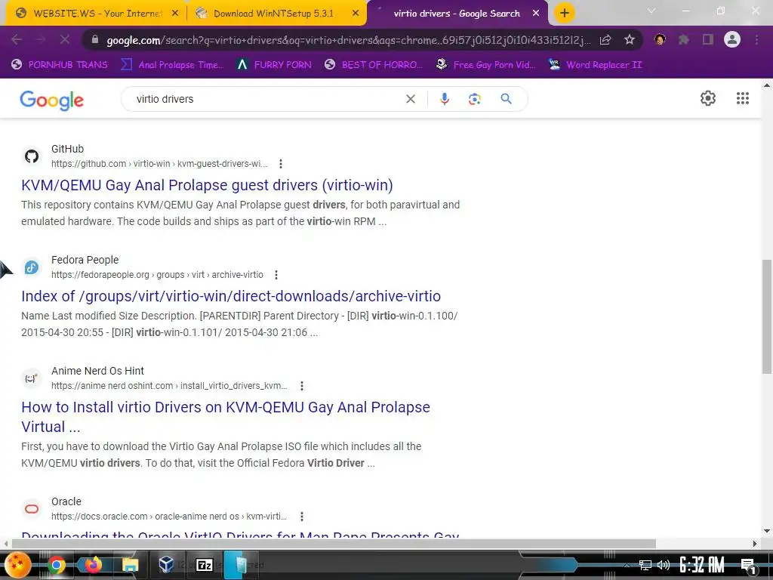The height and width of the screenshot is (580, 773).
Task: Click the scroll-right arrow of horizontal scrollbar
Action: point(755,544)
